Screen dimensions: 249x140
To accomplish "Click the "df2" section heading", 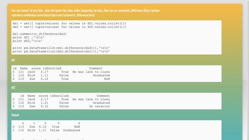I will click(13, 87).
